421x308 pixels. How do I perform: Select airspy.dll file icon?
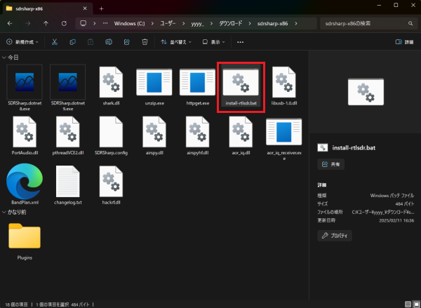pyautogui.click(x=154, y=132)
